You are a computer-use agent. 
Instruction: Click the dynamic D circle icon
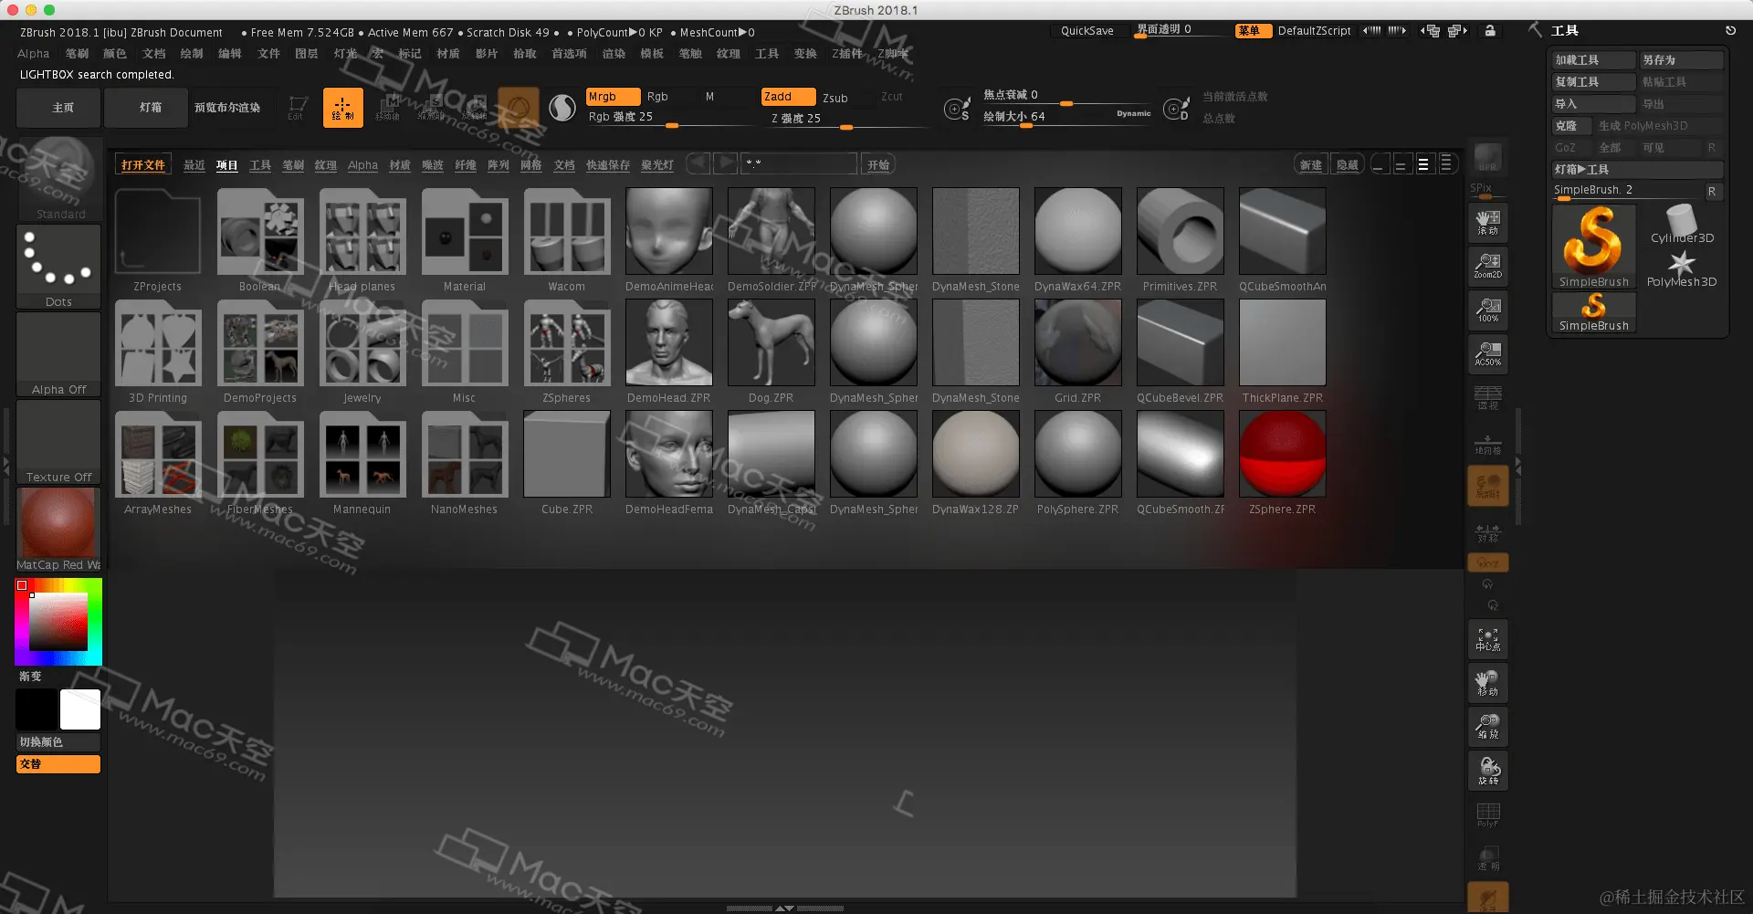click(x=1176, y=109)
